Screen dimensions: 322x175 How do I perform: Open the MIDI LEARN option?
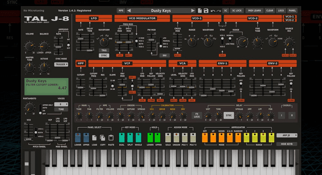(x=254, y=10)
